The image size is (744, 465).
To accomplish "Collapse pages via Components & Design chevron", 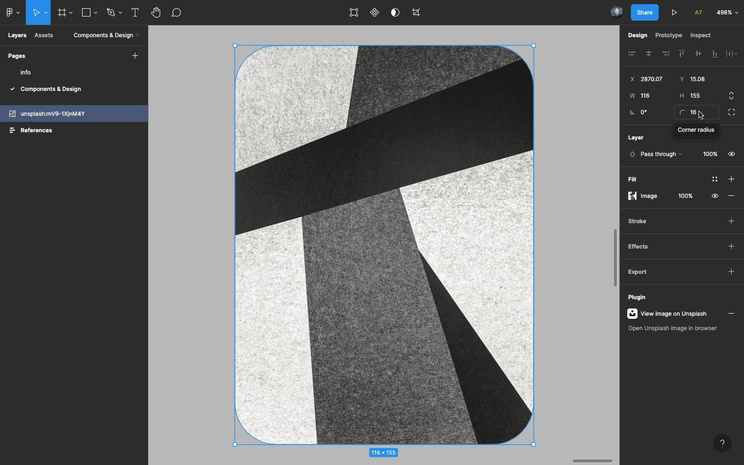I will (x=137, y=35).
